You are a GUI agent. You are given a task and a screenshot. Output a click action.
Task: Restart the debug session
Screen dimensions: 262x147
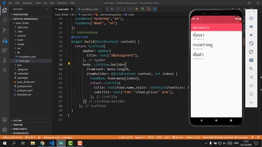142,9
